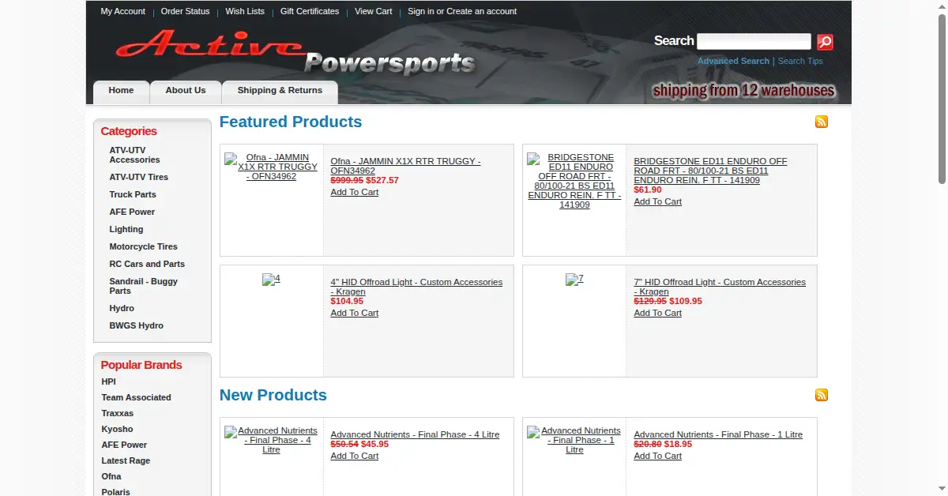948x496 pixels.
Task: Select the Kyosho brand
Action: tap(117, 429)
